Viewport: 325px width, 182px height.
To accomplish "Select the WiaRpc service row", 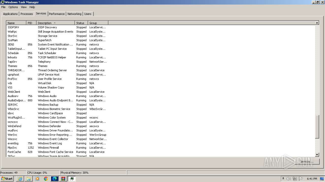I will (57, 32).
